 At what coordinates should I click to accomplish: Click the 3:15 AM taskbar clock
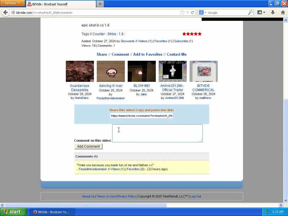click(x=278, y=212)
